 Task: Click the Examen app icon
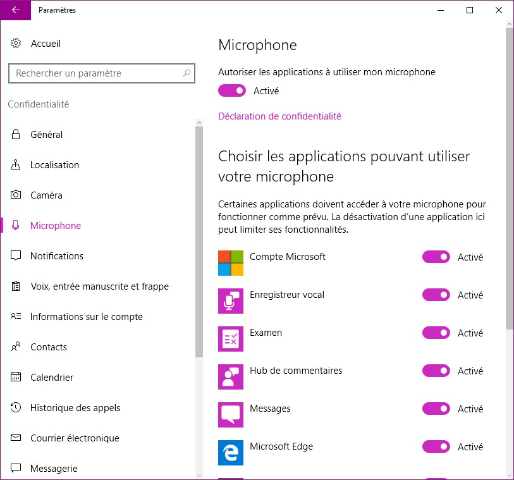pyautogui.click(x=231, y=339)
